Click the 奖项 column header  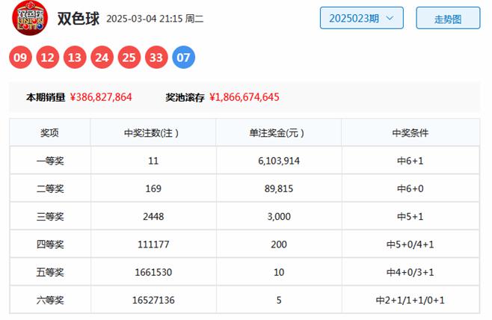tap(49, 133)
